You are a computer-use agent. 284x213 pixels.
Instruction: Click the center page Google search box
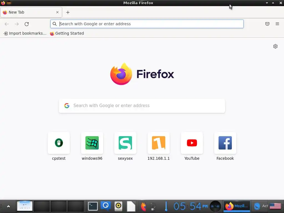[x=142, y=106]
